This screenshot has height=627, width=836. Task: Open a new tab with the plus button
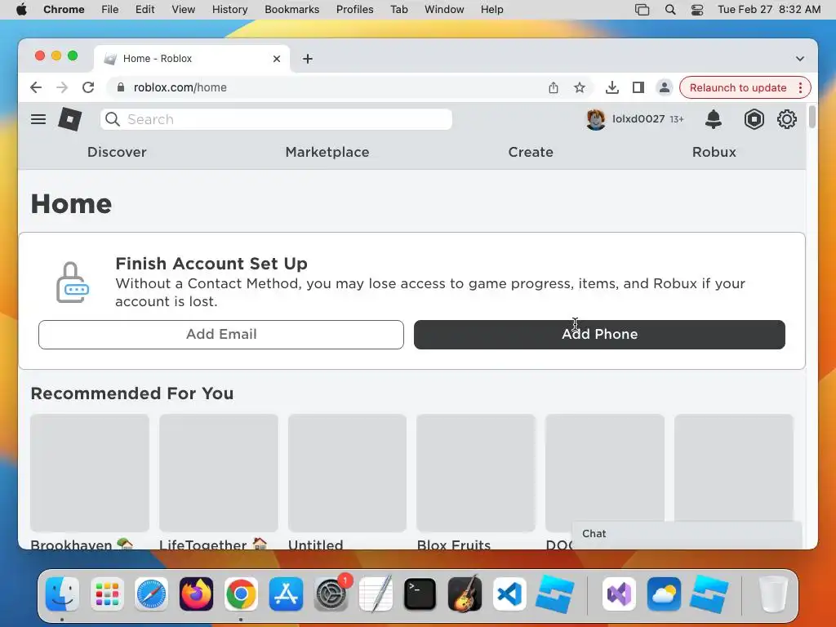tap(308, 59)
